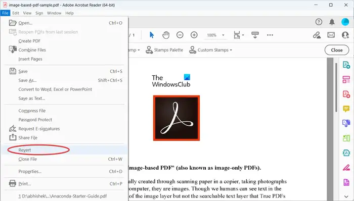The image size is (354, 201).
Task: Click Combine Files icon in right pane
Action: (x=346, y=123)
